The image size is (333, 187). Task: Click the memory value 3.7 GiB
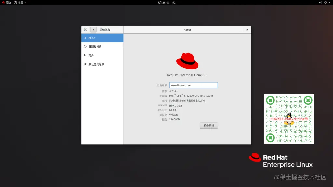173,91
